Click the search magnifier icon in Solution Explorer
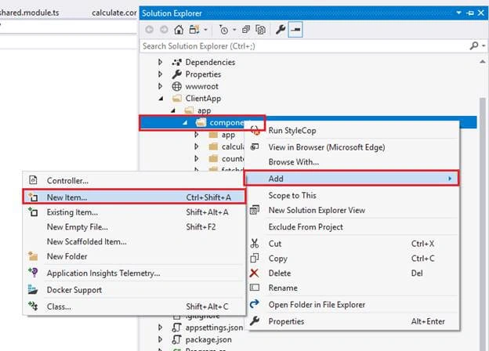Screen dimensions: 489x351 pyautogui.click(x=474, y=46)
